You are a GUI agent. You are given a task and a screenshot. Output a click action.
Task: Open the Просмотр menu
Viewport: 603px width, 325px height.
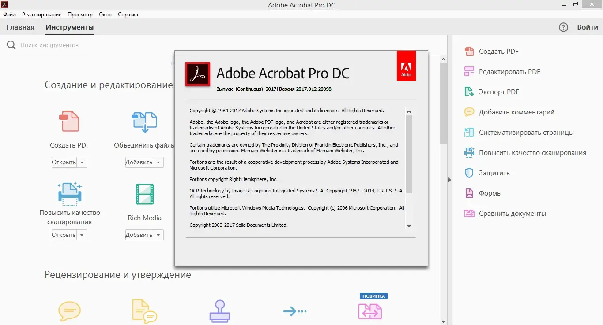click(80, 15)
